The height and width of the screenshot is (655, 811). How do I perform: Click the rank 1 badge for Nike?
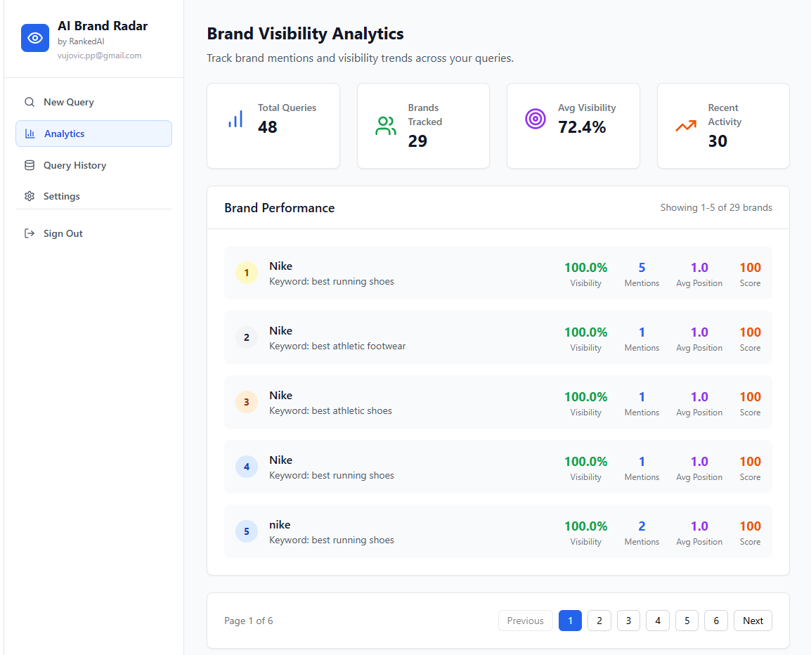coord(247,273)
